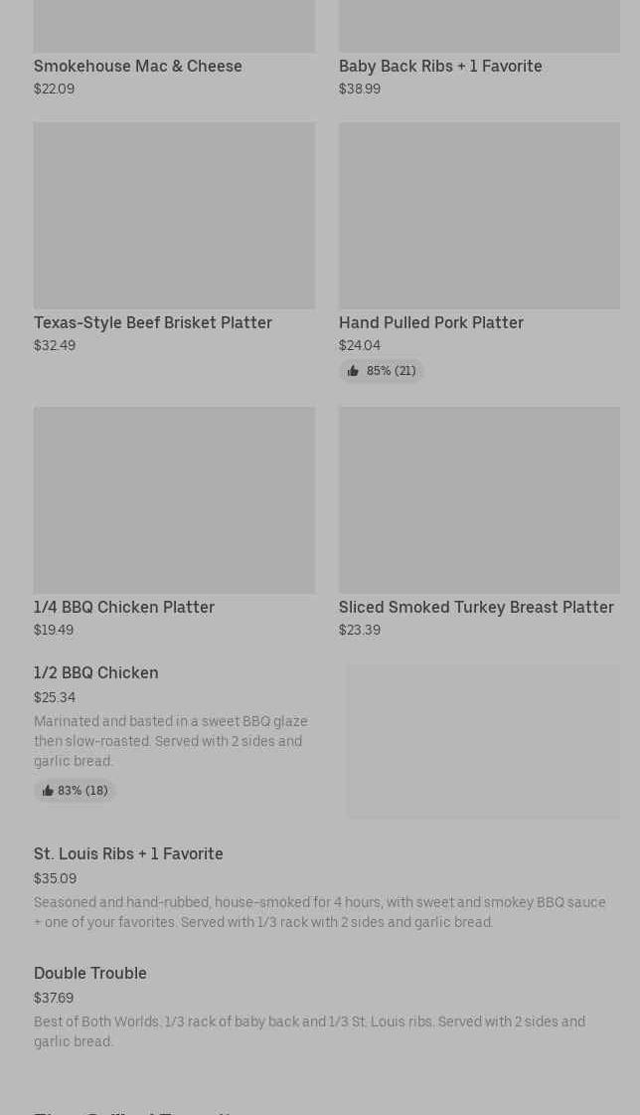Viewport: 640px width, 1115px height.
Task: Click the 83% (18) rating badge
Action: point(74,791)
